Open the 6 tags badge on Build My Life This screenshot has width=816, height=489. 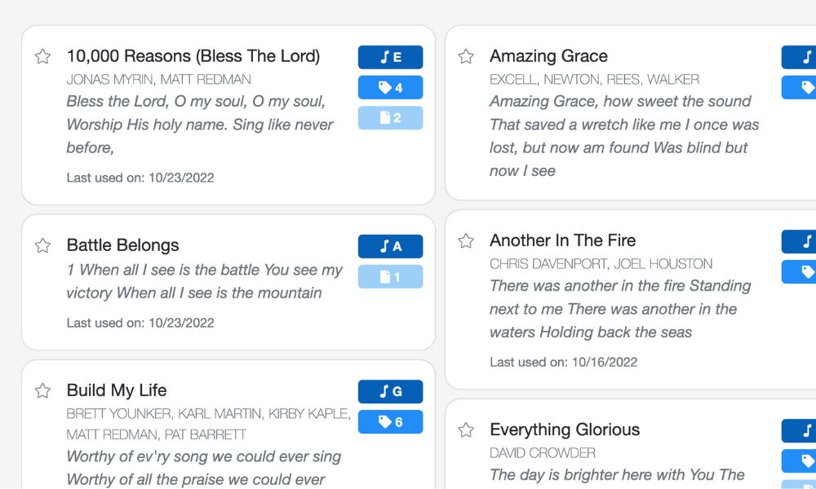(x=390, y=421)
